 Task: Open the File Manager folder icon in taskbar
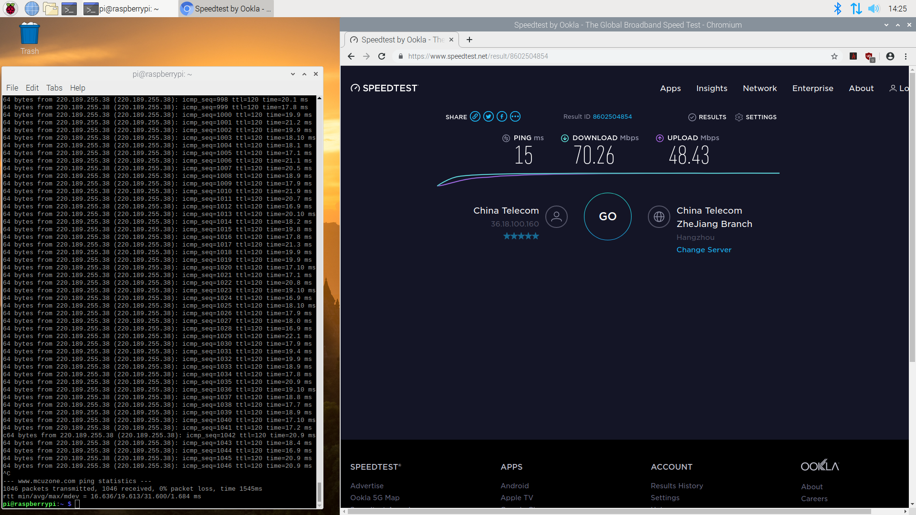(x=51, y=9)
